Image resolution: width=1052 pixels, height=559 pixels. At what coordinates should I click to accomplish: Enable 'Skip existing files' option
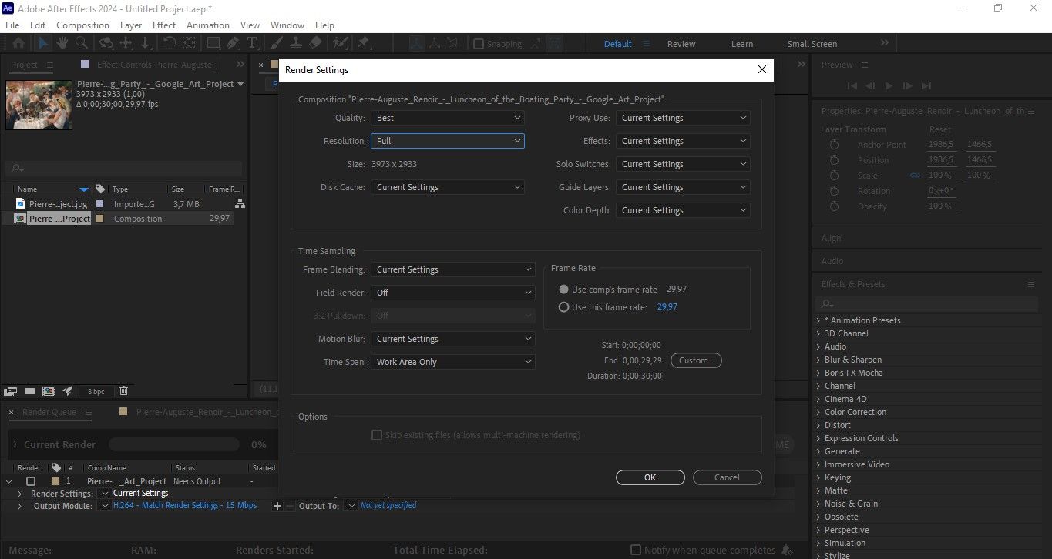click(x=377, y=434)
